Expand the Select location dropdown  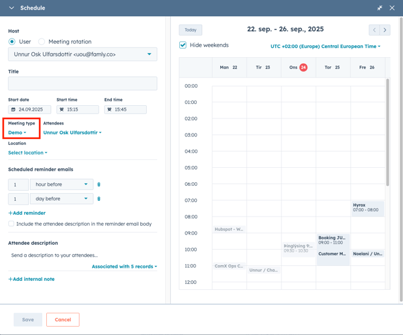click(28, 153)
